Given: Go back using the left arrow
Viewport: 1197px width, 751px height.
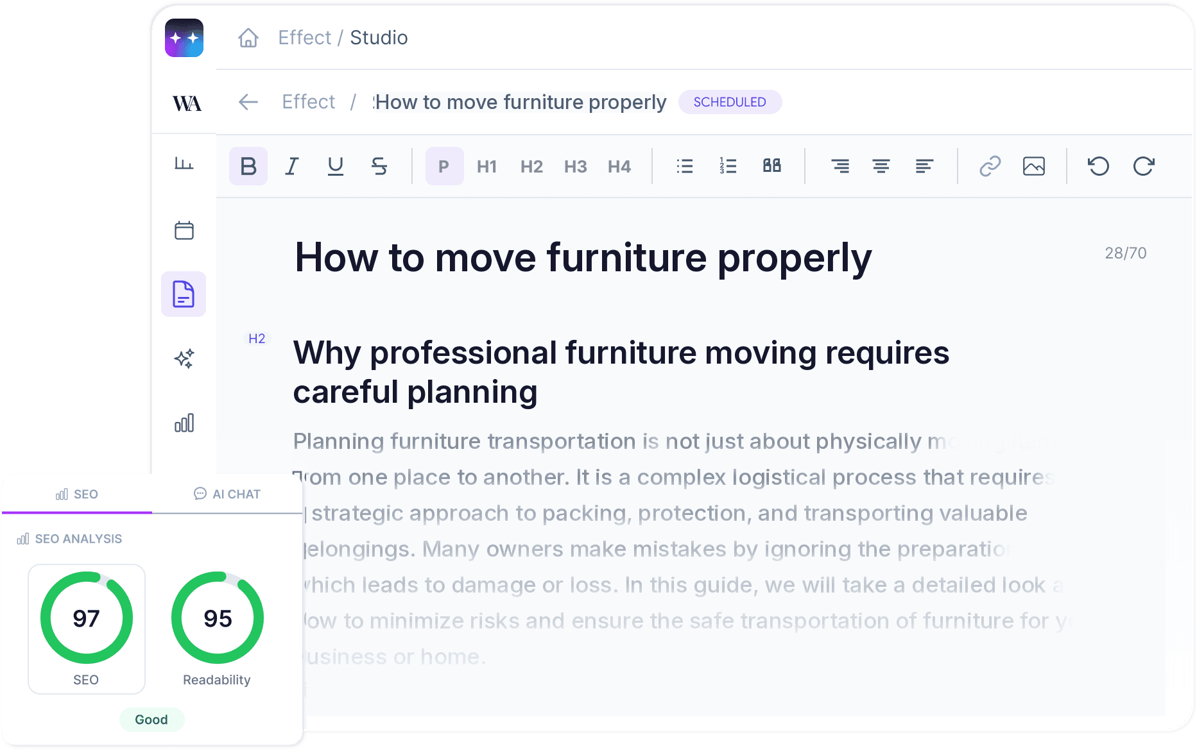Looking at the screenshot, I should (x=248, y=102).
